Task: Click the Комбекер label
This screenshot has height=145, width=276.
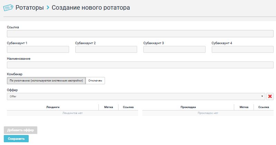Action: pyautogui.click(x=15, y=74)
